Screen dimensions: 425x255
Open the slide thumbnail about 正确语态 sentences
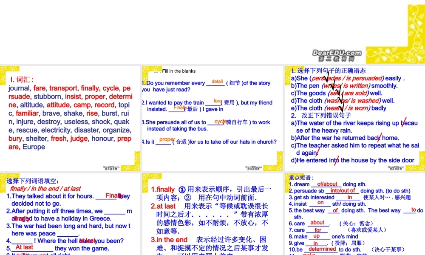point(355,118)
